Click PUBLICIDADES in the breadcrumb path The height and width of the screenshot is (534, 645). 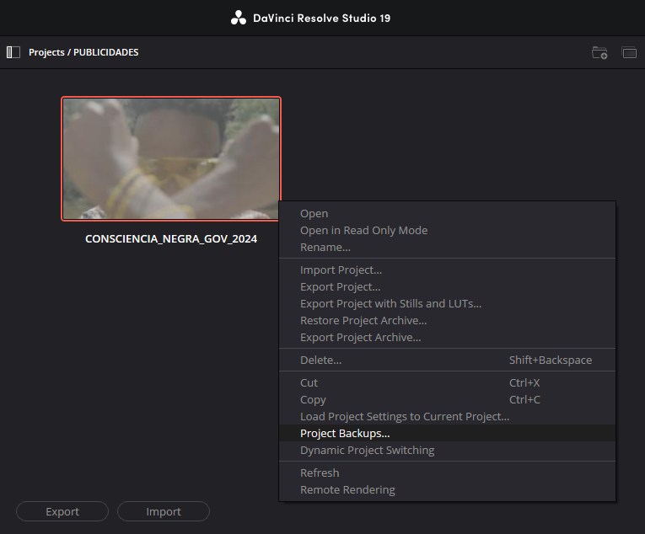pyautogui.click(x=105, y=52)
